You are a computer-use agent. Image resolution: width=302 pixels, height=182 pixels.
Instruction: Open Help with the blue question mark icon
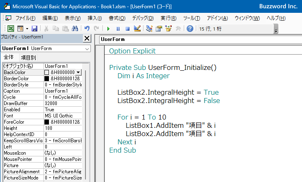point(190,29)
